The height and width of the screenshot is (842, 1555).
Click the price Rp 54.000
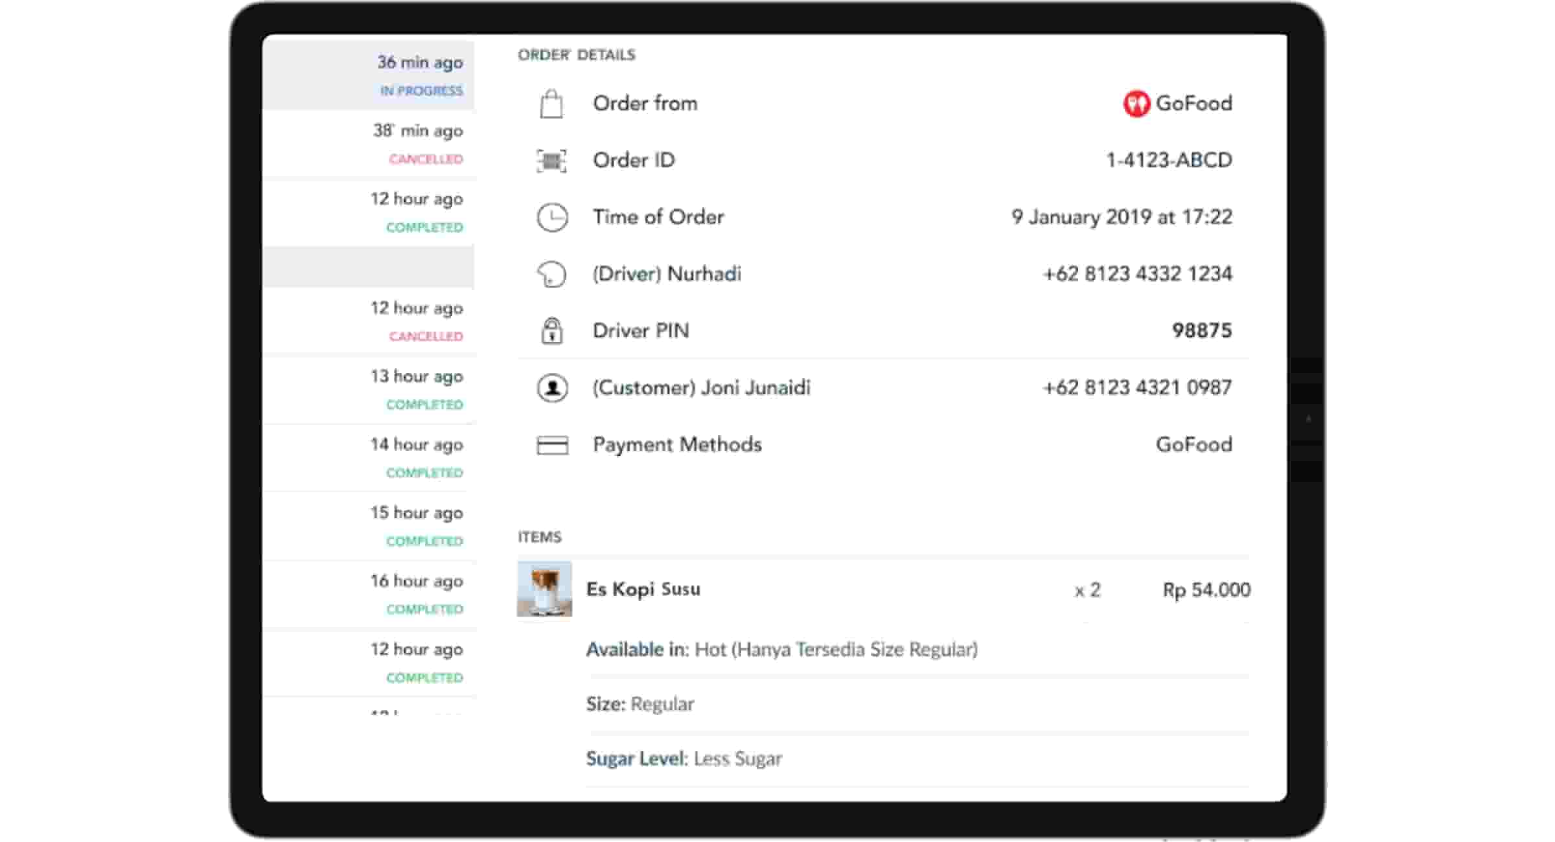[x=1206, y=589]
